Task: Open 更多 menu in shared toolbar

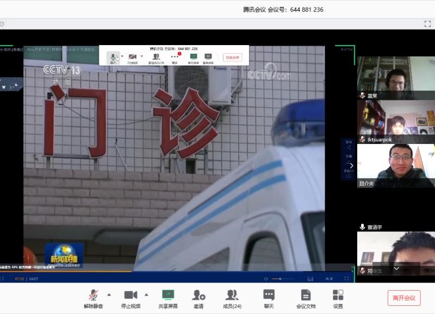Action: (175, 58)
